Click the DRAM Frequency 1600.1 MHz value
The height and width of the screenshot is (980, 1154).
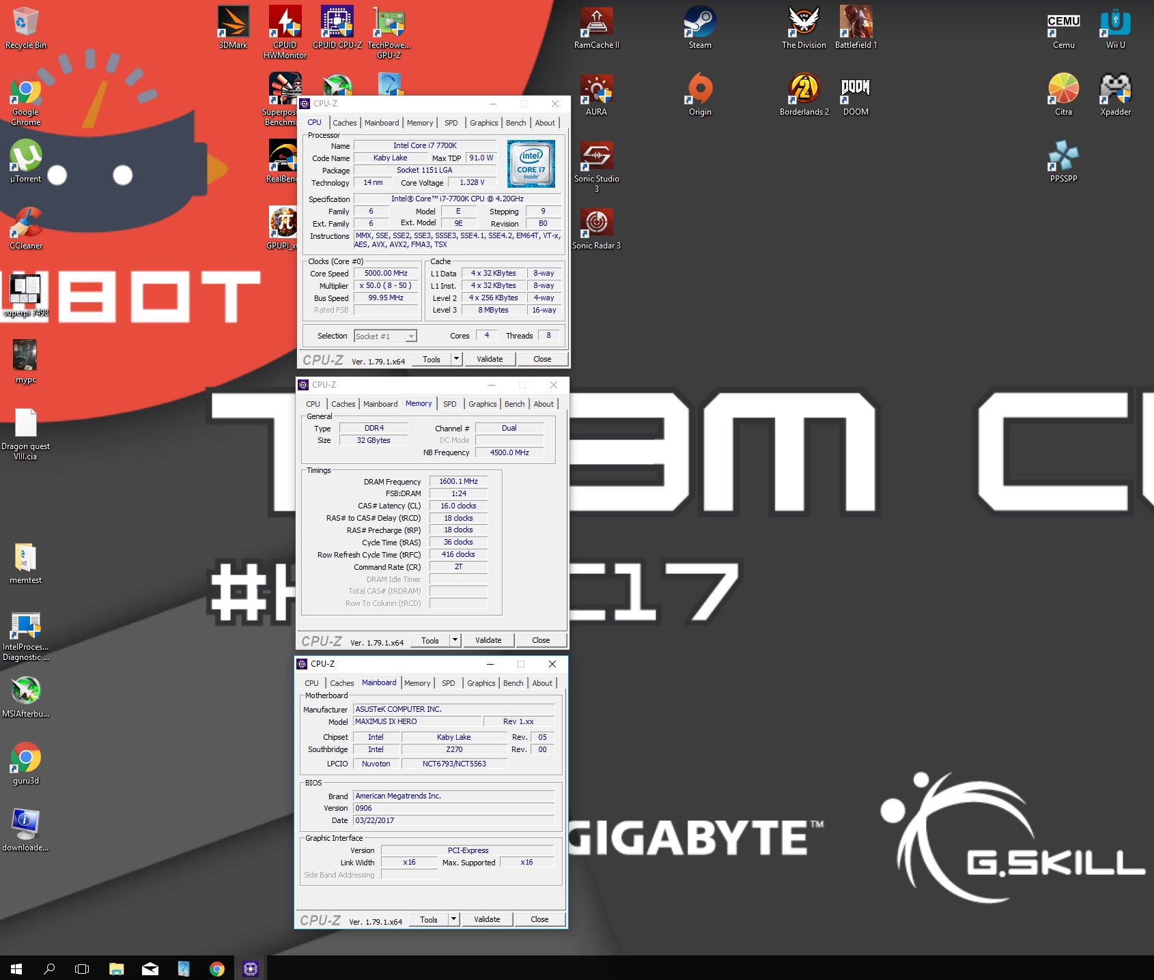coord(458,481)
